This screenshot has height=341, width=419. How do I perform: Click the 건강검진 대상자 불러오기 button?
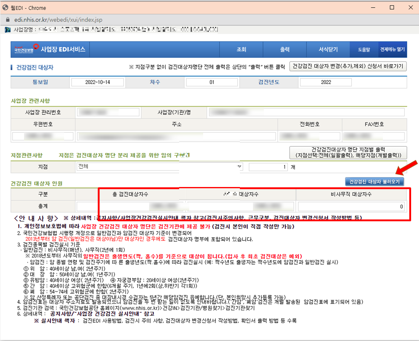(x=374, y=181)
